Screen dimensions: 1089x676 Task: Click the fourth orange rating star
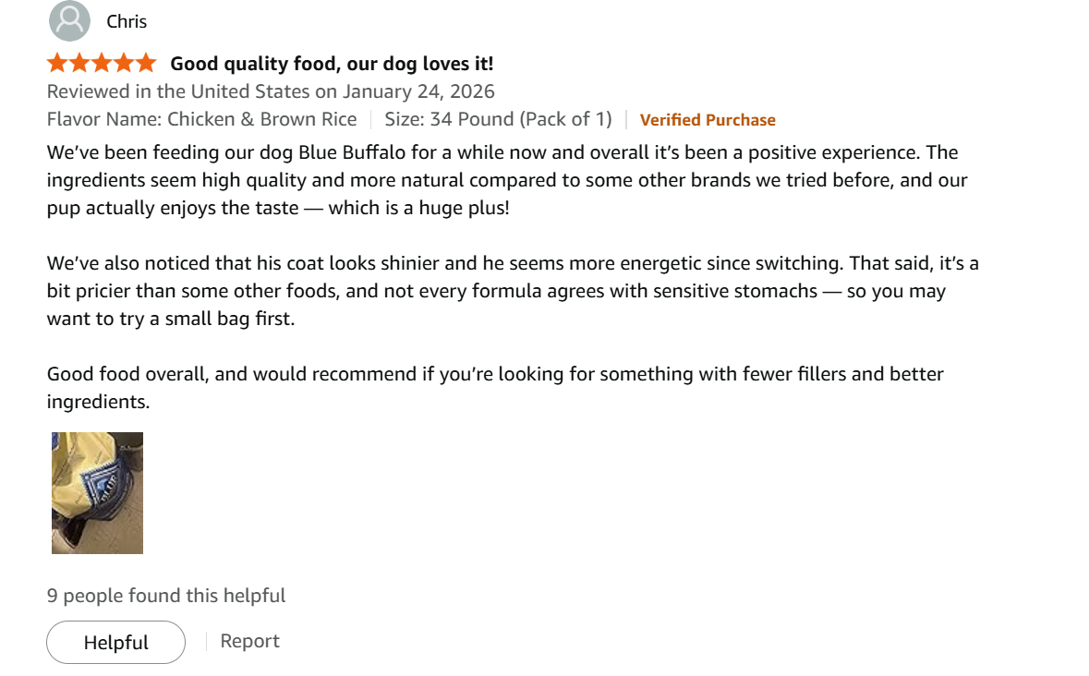click(125, 62)
